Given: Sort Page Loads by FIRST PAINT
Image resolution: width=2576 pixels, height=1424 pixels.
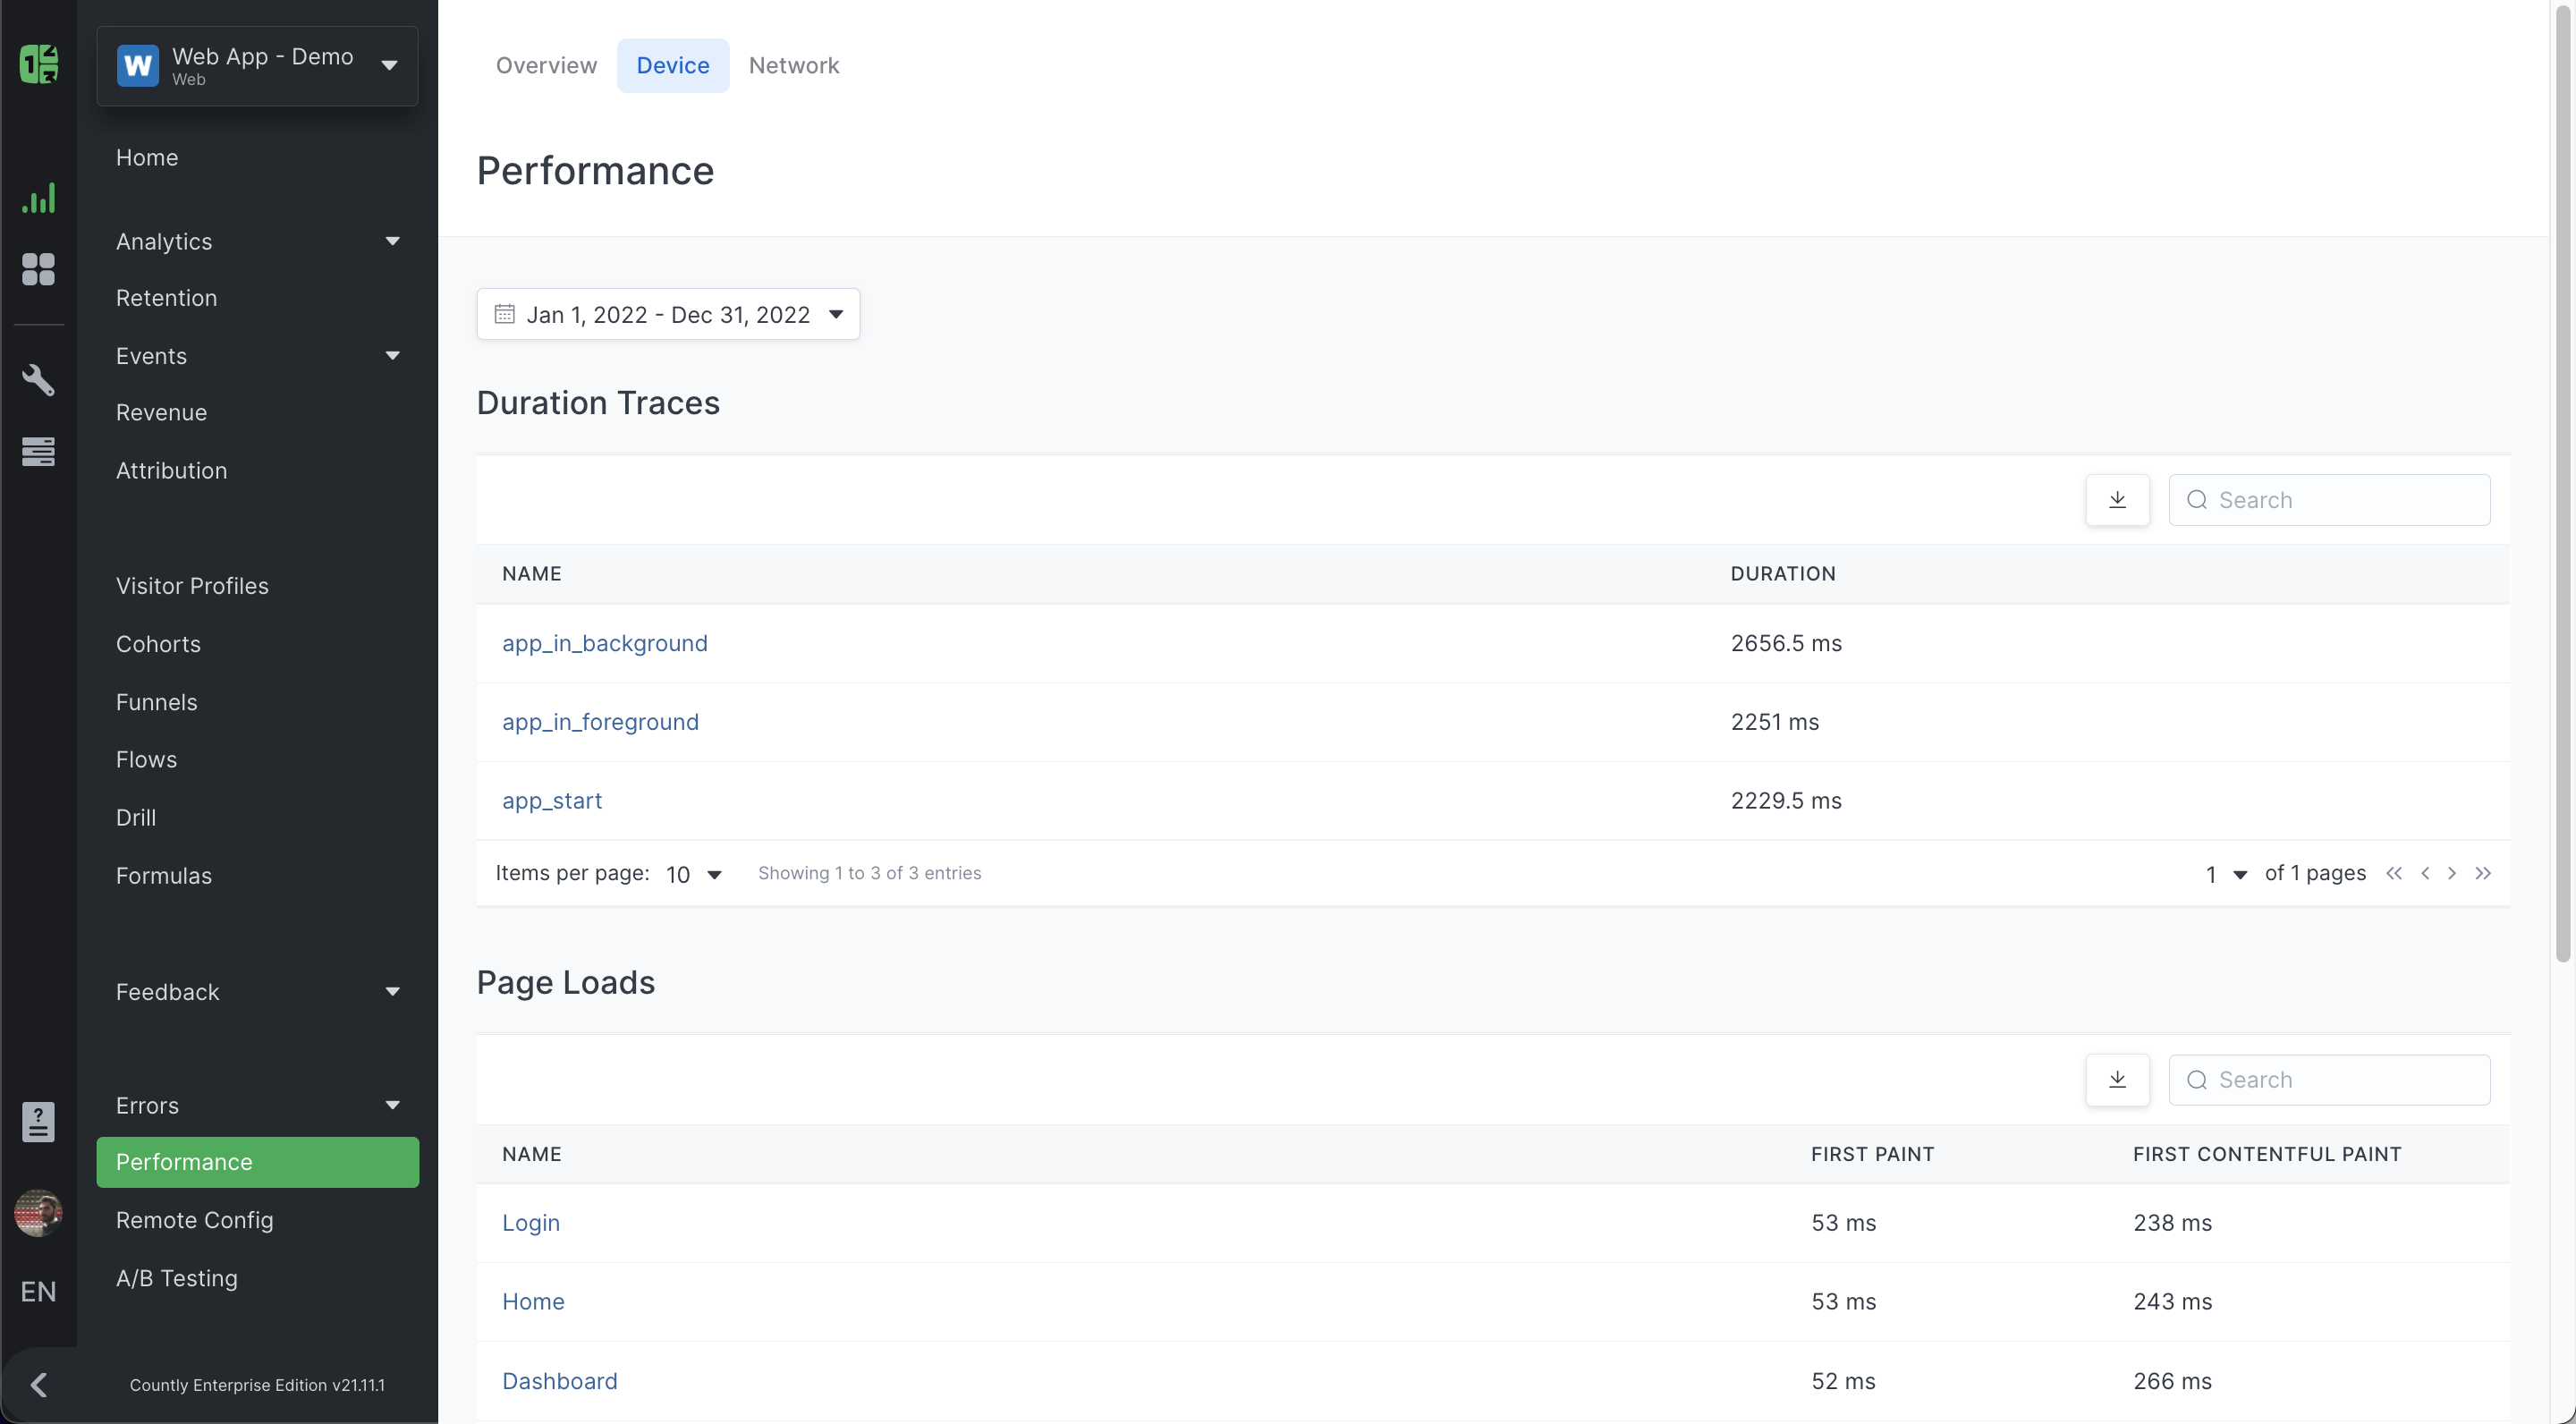Looking at the screenshot, I should tap(1872, 1154).
